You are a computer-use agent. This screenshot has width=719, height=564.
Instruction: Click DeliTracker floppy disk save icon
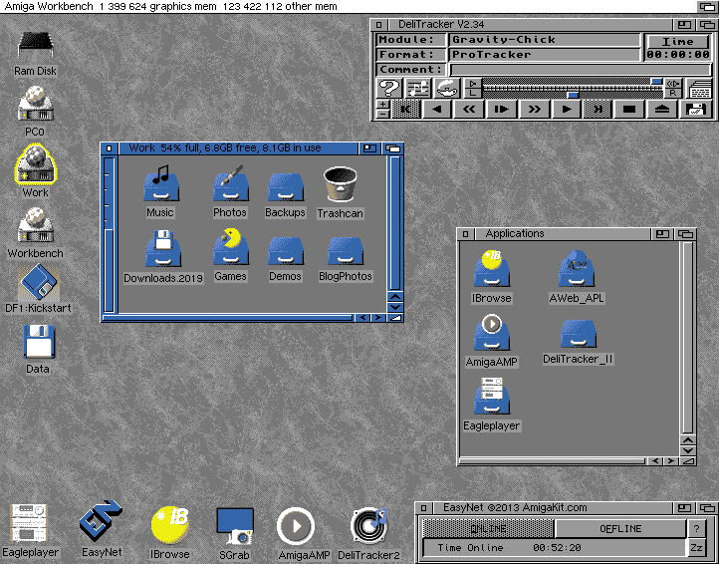pos(695,110)
